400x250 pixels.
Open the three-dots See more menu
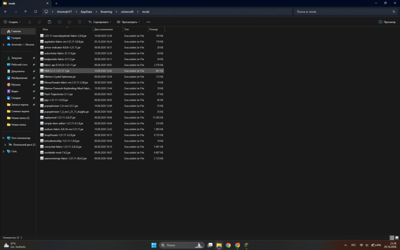(148, 22)
